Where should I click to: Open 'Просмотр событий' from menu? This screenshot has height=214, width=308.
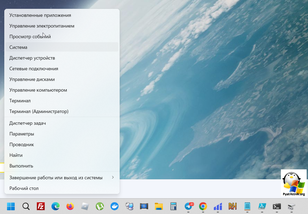coord(62,37)
